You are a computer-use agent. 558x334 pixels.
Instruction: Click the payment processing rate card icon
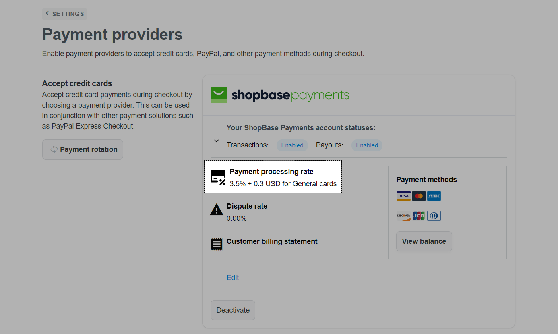pos(218,178)
